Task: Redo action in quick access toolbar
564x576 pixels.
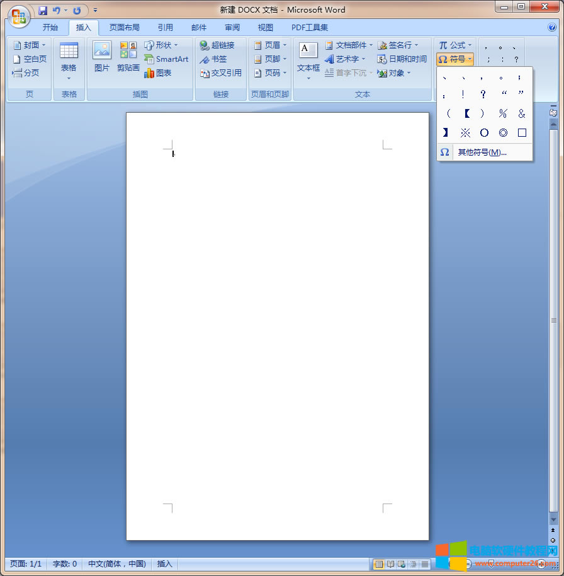Action: pyautogui.click(x=77, y=10)
